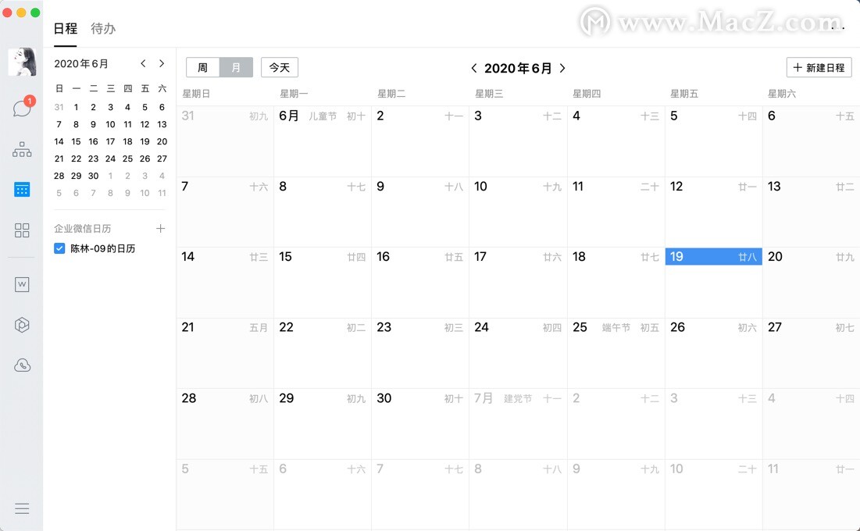The image size is (860, 531).
Task: Select June 28 in main calendar
Action: click(225, 424)
